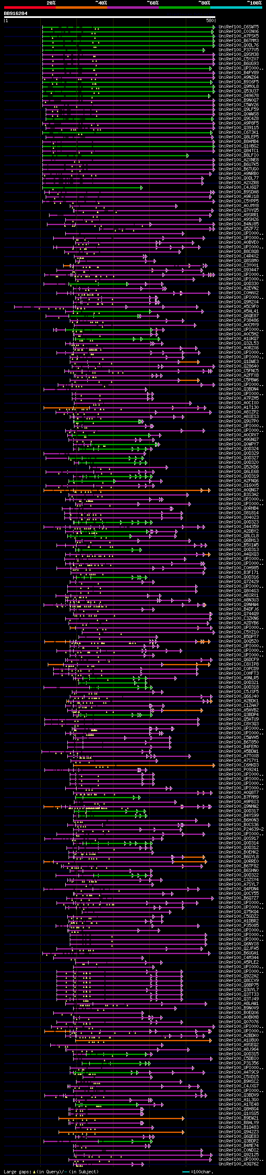This screenshot has width=266, height=1175.
Task: Select hit label UniRef100_A5AL41
Action: tap(239, 311)
